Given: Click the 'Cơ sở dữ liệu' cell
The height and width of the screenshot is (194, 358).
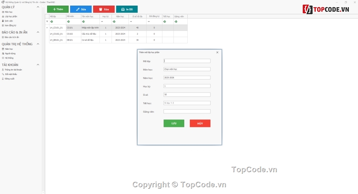Looking at the screenshot, I should (x=90, y=40).
